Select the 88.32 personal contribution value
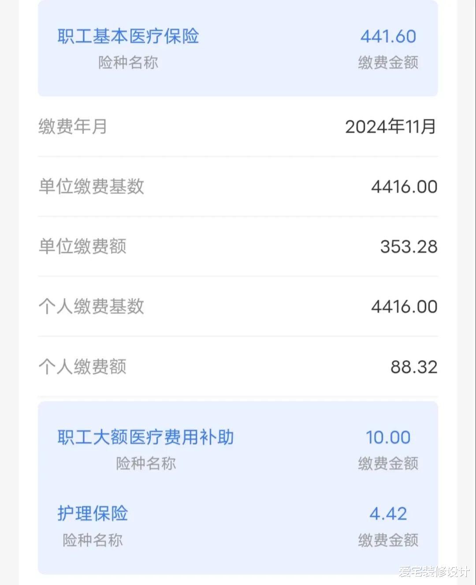This screenshot has height=585, width=476. [x=414, y=367]
